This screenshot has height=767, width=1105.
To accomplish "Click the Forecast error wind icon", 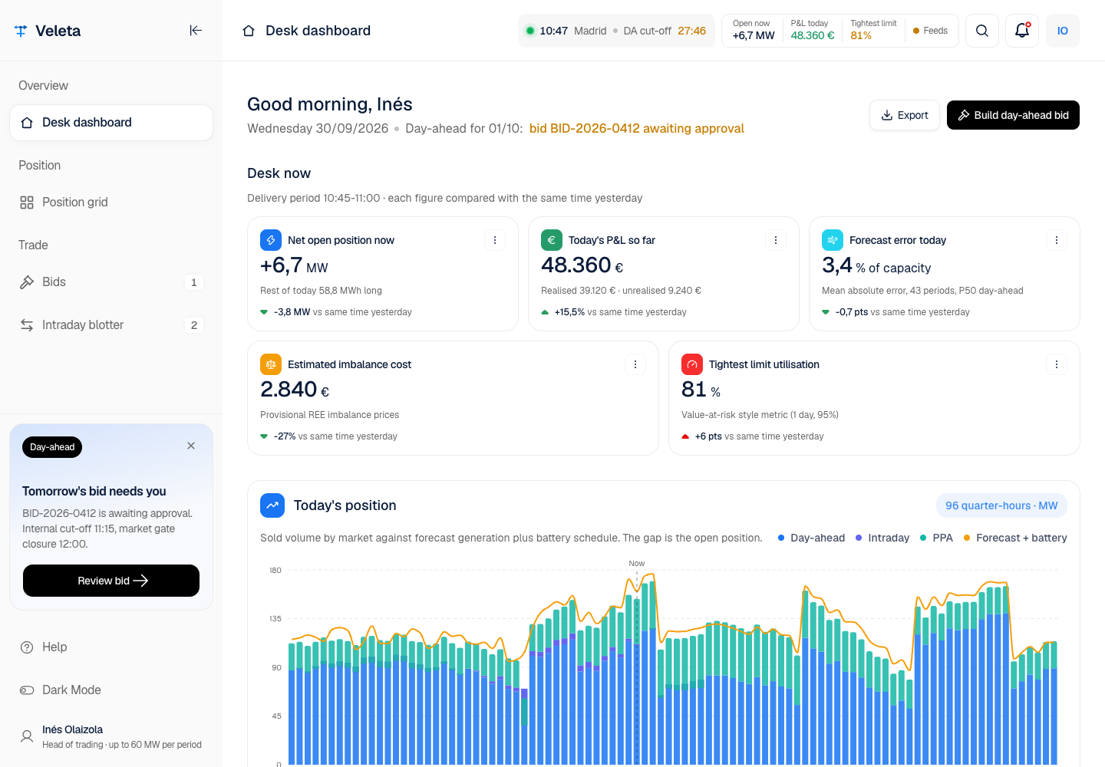I will pos(833,240).
